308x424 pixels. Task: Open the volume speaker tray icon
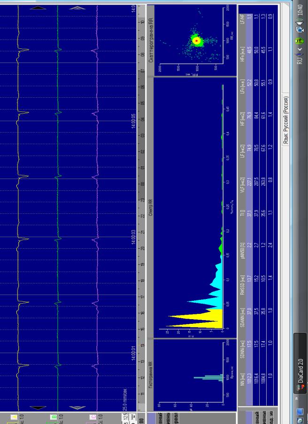pos(300,21)
